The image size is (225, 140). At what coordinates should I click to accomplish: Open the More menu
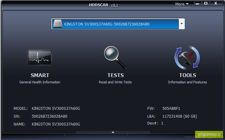click(182, 4)
